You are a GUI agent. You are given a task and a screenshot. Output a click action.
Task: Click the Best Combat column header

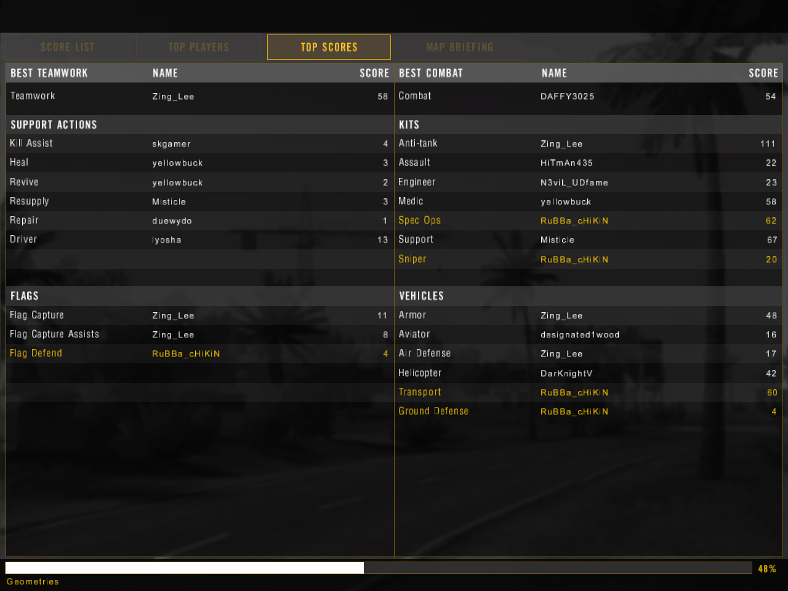point(430,73)
